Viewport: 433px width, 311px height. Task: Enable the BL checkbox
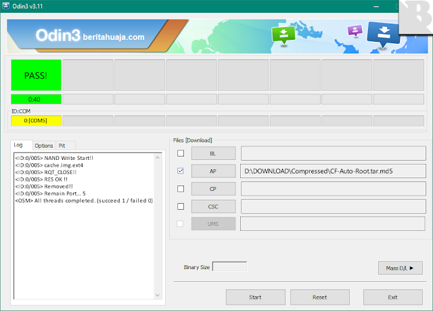tap(181, 153)
